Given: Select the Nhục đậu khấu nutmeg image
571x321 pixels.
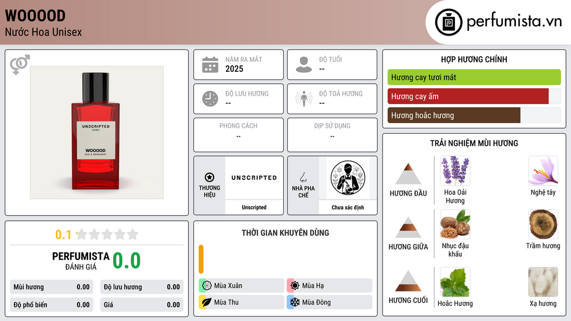Looking at the screenshot, I should pyautogui.click(x=455, y=224).
